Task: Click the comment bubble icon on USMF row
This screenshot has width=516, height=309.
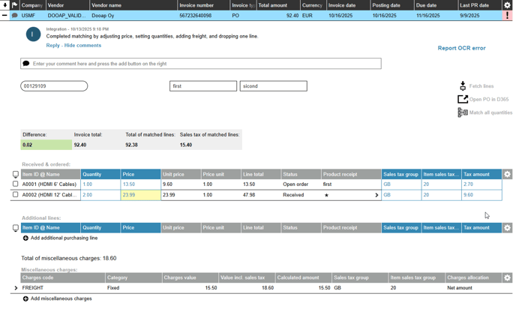Action: pos(14,15)
